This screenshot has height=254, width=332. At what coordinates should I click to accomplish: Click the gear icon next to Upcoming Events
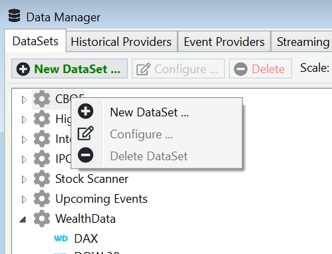[42, 199]
